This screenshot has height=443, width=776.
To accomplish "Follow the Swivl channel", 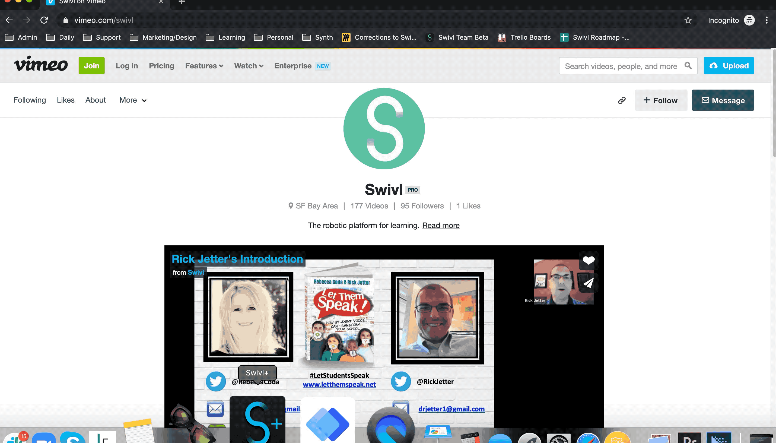I will [x=661, y=100].
